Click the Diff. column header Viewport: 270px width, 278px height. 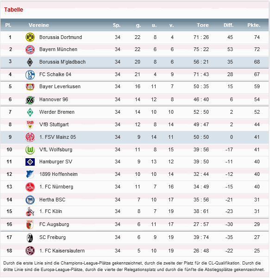229,25
